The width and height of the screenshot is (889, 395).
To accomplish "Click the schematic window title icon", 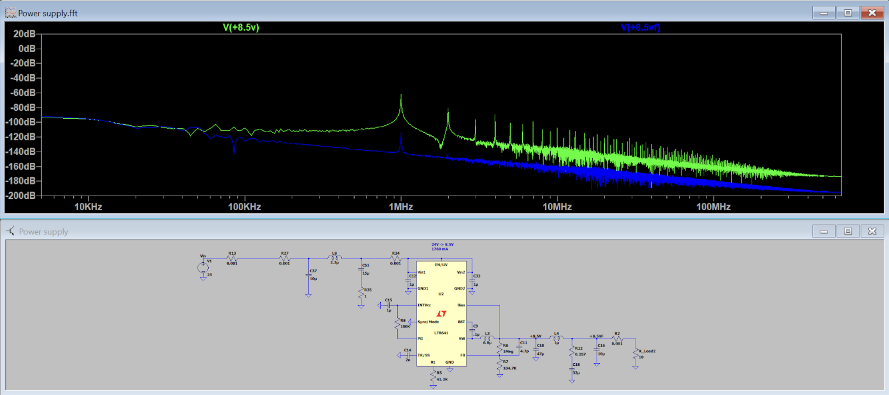I will pos(10,231).
